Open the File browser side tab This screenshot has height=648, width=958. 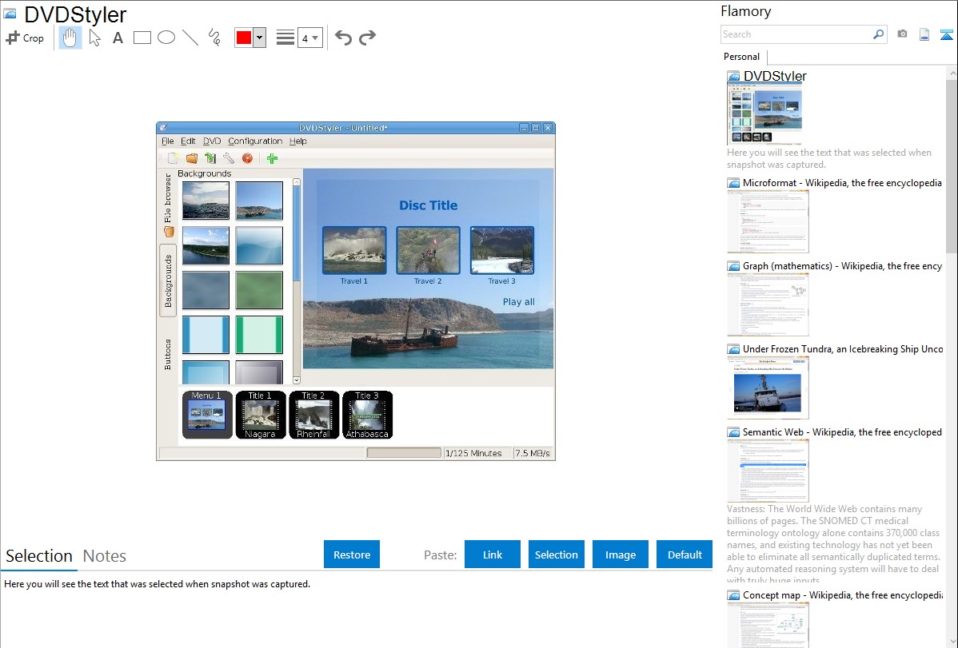(168, 205)
